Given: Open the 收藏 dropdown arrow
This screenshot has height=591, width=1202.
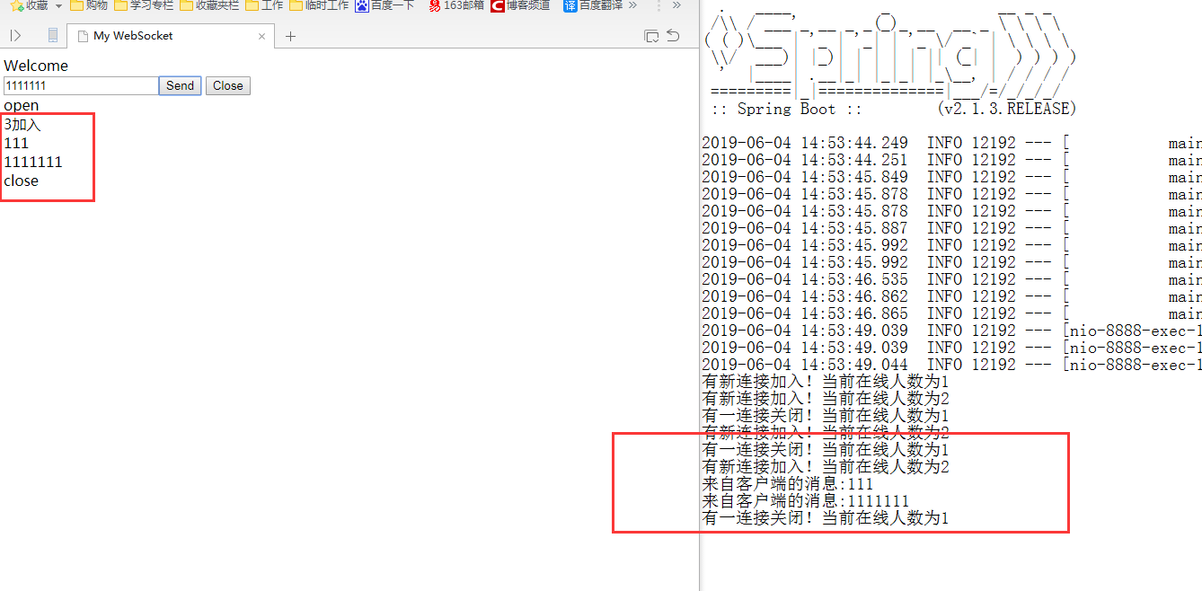Looking at the screenshot, I should 59,5.
